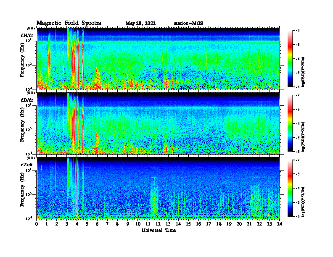This screenshot has width=333, height=257.
Task: Select the date 'May 28, 2022'
Action: click(140, 23)
